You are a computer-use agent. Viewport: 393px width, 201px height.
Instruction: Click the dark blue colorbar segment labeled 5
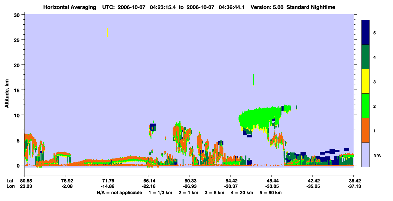tap(365, 33)
